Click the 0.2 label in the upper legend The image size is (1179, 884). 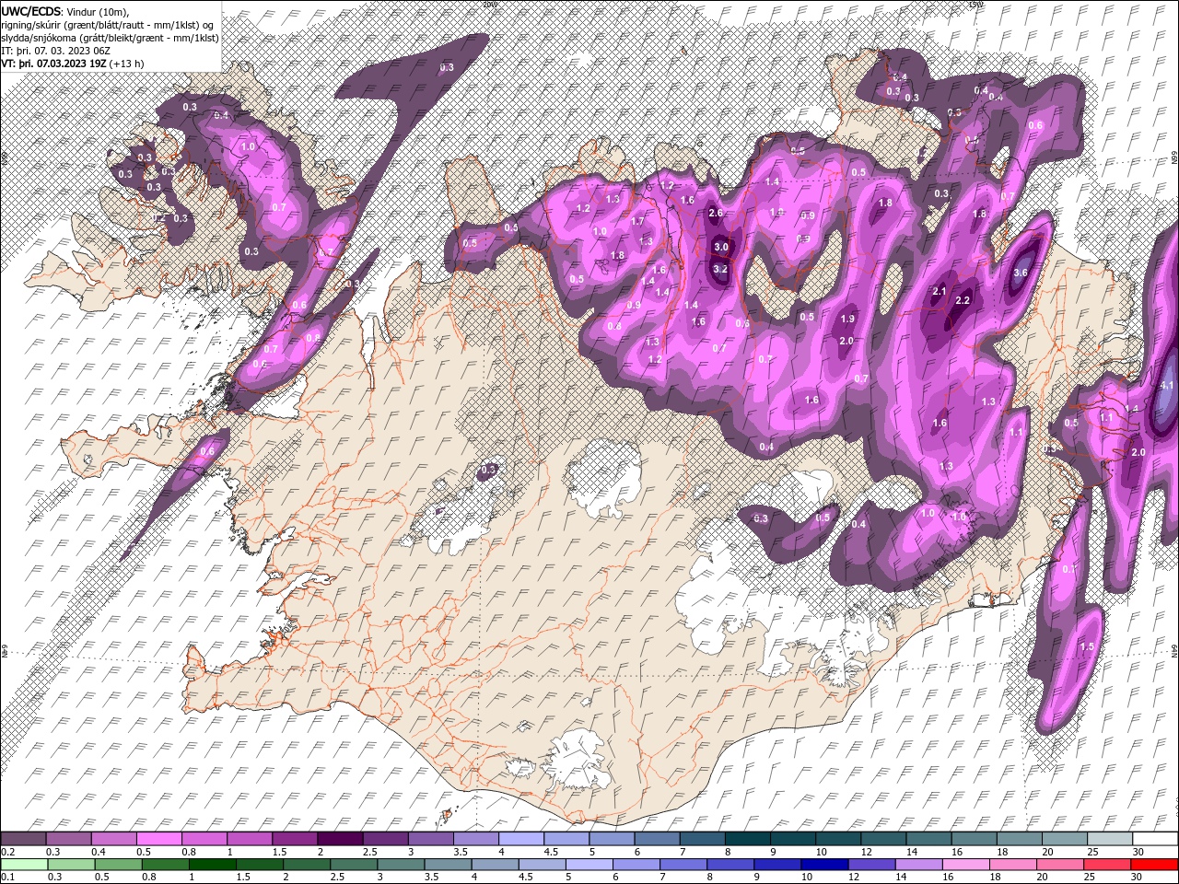(7, 852)
